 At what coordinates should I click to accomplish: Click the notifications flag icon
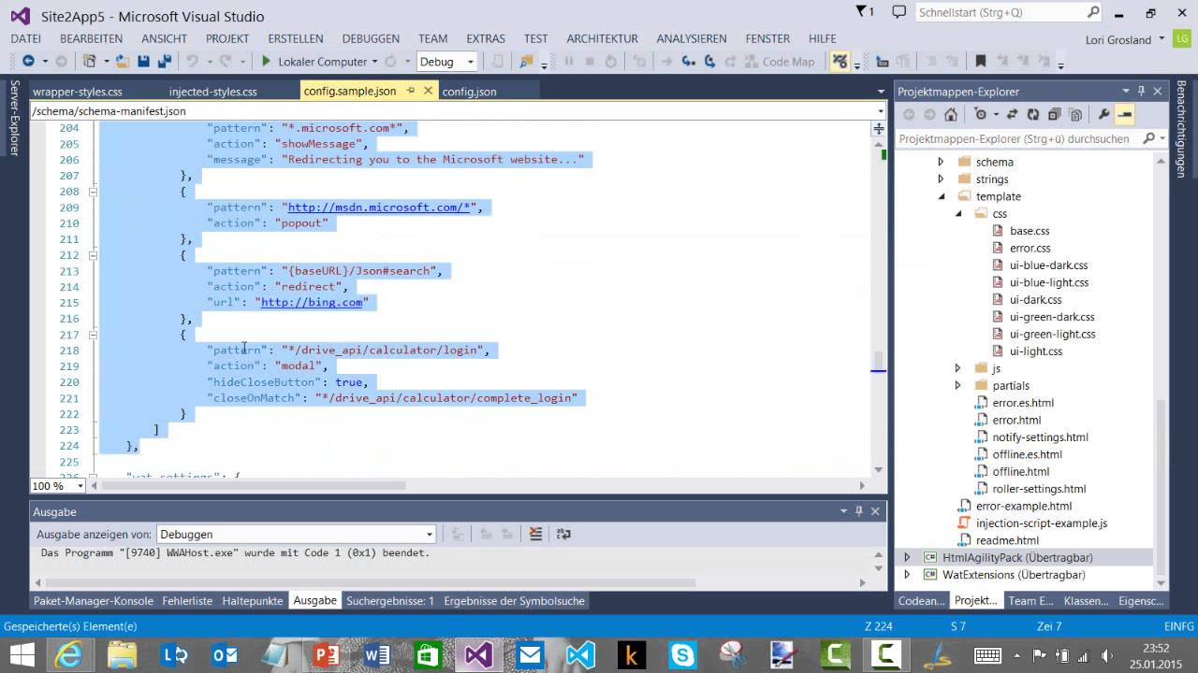tap(866, 12)
